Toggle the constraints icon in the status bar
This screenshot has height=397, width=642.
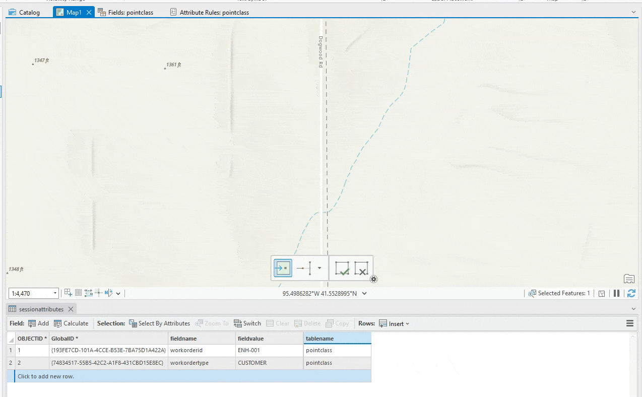tap(89, 293)
